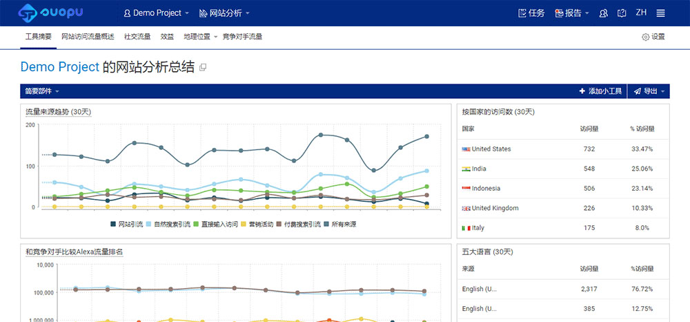The height and width of the screenshot is (322, 690).
Task: Expand the 简要部件 dropdown
Action: coord(42,91)
